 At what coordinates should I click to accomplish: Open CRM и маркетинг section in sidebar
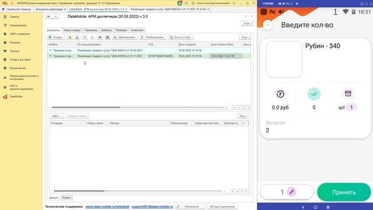20,34
